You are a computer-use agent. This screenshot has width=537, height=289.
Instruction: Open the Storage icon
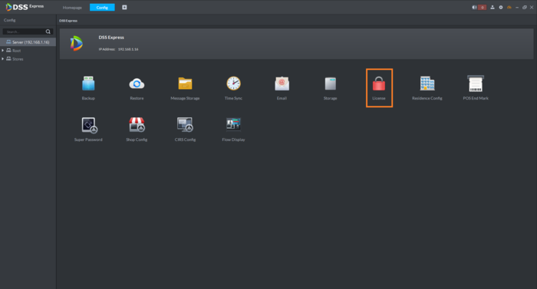click(330, 84)
